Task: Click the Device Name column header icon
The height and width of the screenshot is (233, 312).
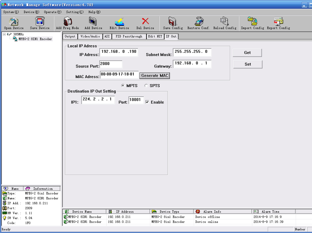Action: pyautogui.click(x=67, y=211)
